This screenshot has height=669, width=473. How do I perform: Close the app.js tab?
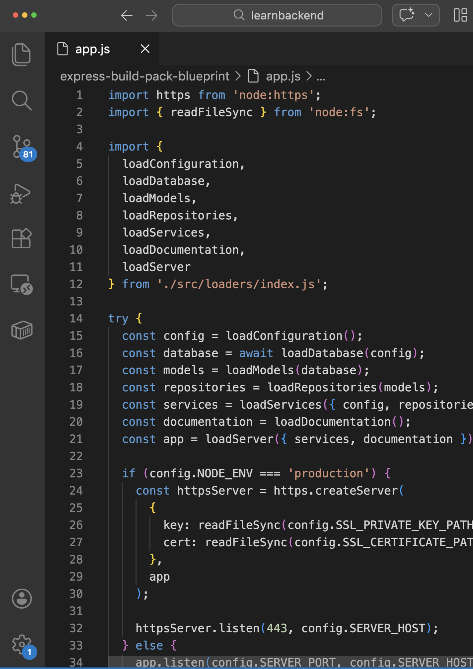tap(145, 49)
